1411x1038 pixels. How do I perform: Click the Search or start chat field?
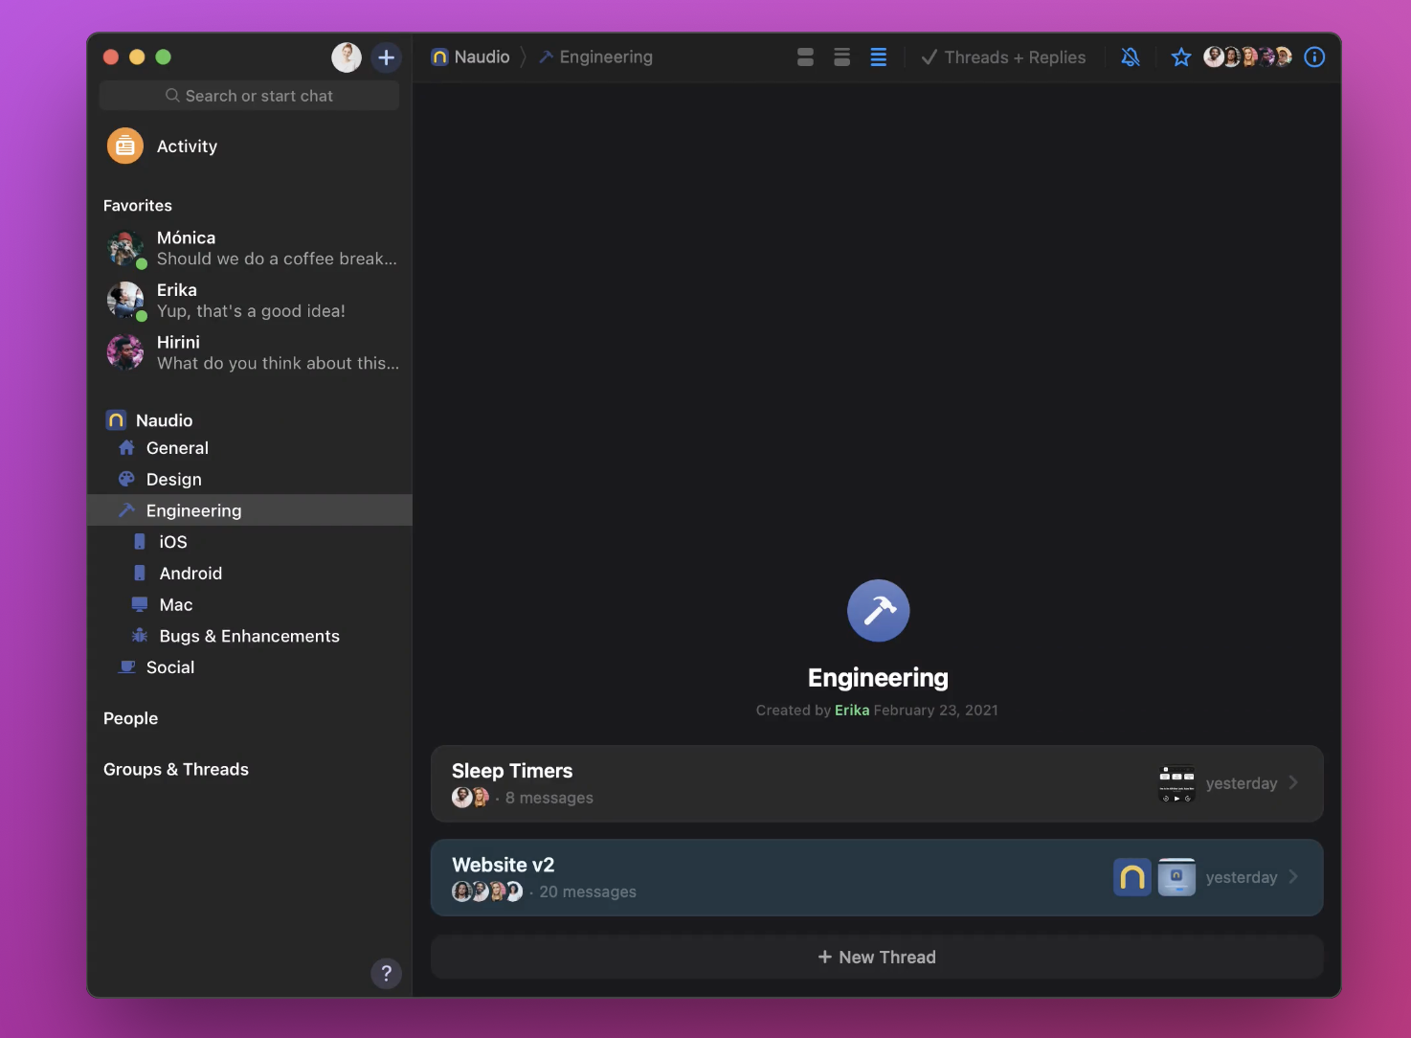click(249, 96)
